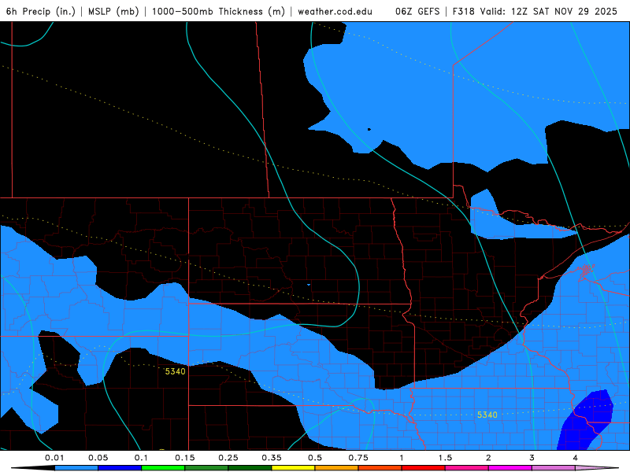Click the weather.cod.edu source text
Image resolution: width=630 pixels, height=472 pixels.
click(335, 11)
